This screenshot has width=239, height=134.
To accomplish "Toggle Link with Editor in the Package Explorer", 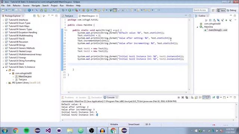I will (x=38, y=16).
